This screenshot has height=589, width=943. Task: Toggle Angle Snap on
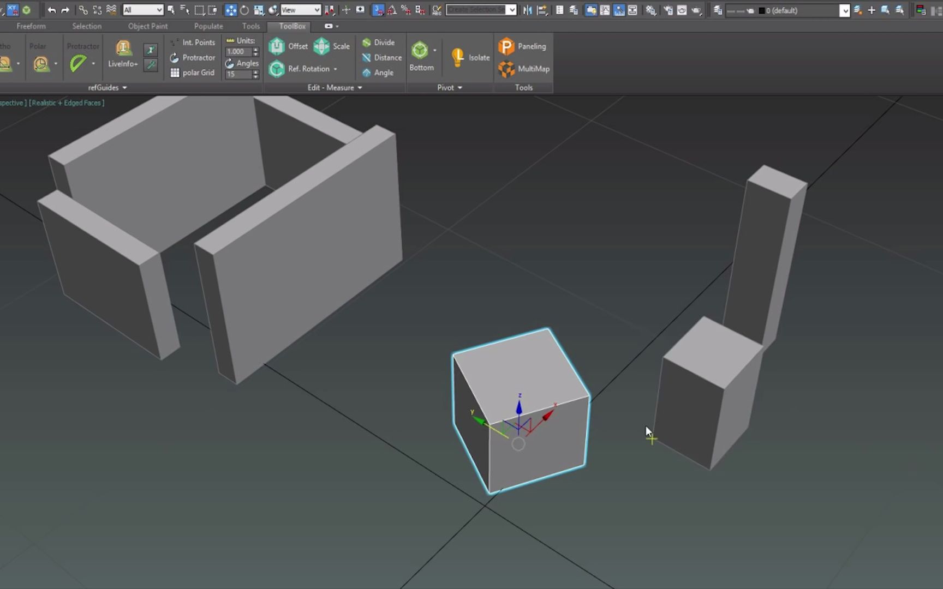[x=391, y=10]
